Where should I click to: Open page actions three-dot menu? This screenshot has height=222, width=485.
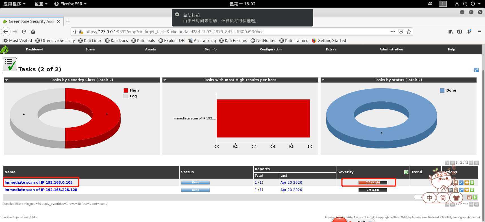click(x=393, y=32)
